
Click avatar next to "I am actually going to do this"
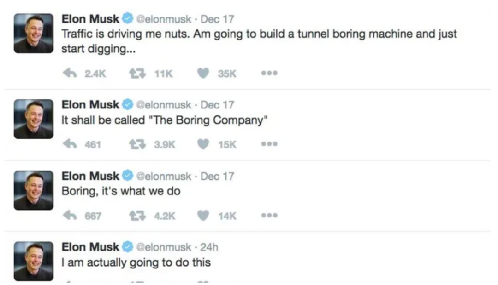(x=33, y=261)
